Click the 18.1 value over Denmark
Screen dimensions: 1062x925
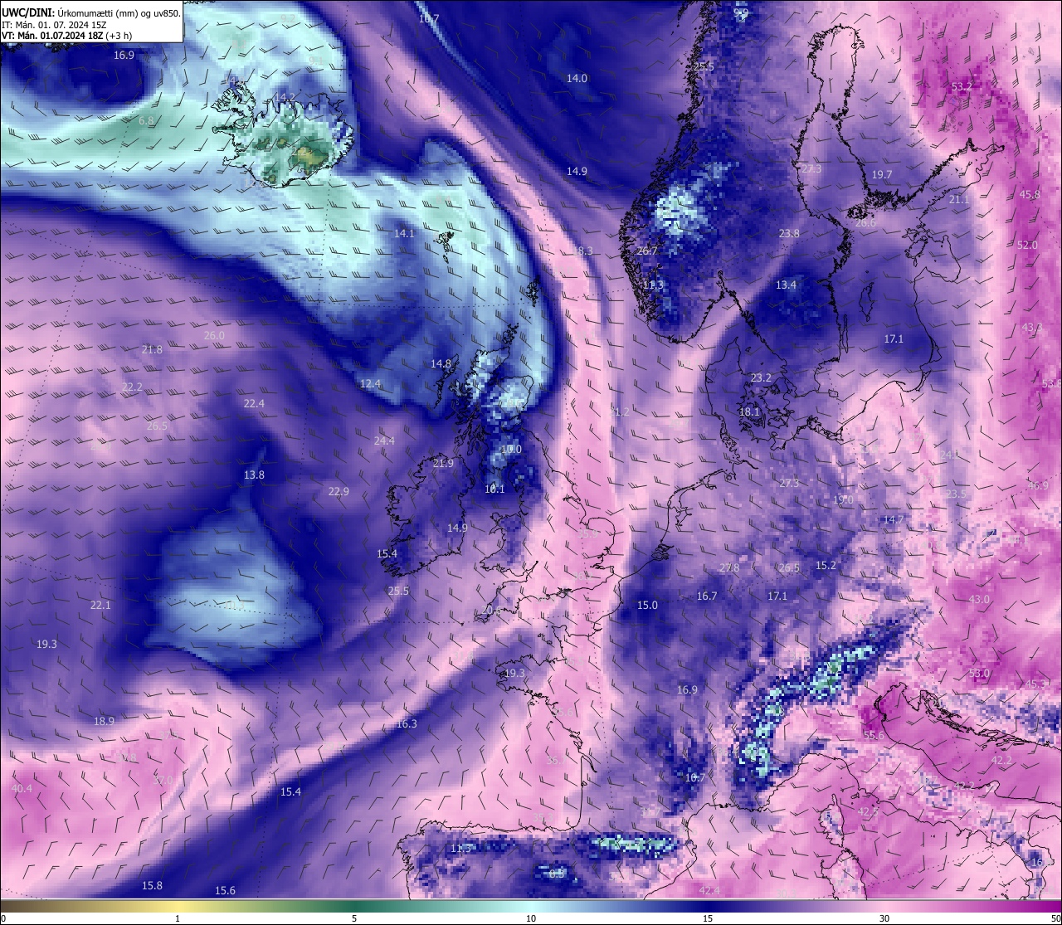tap(749, 411)
